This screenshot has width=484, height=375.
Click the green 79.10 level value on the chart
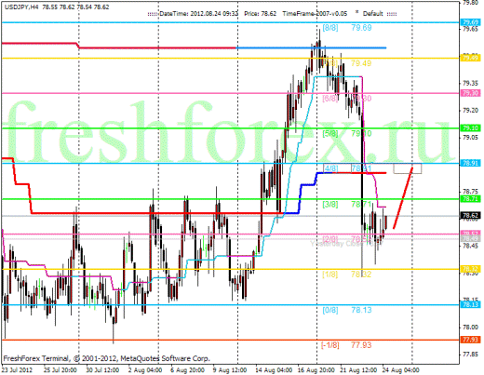point(361,134)
